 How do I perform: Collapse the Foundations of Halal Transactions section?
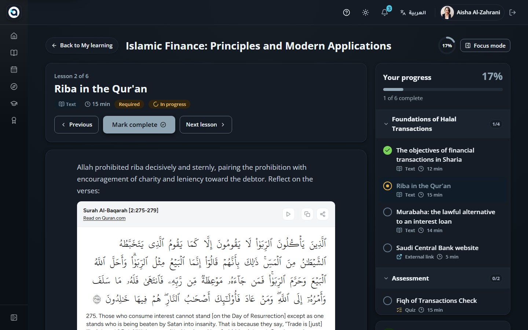(x=443, y=124)
